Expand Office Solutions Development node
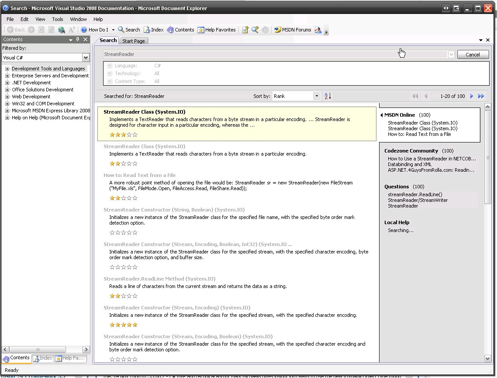The height and width of the screenshot is (378, 497). tap(7, 90)
